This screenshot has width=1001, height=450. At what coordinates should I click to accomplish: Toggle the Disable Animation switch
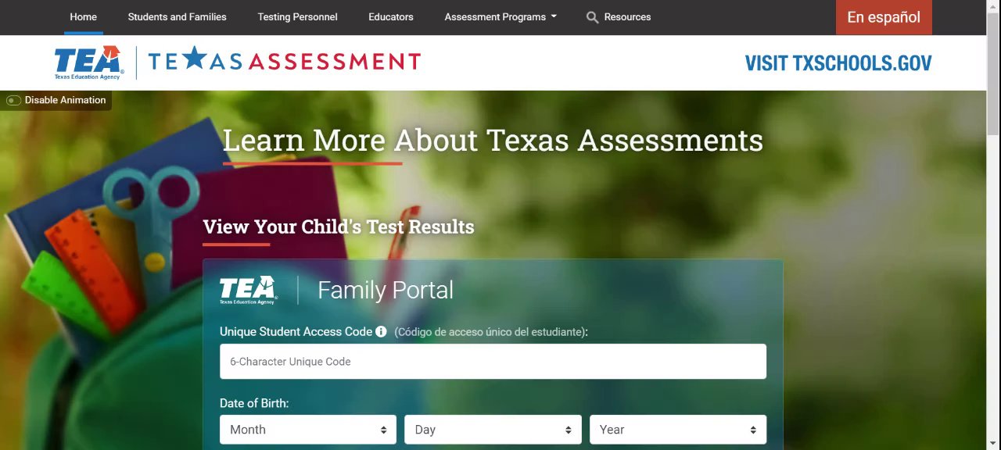pyautogui.click(x=14, y=100)
